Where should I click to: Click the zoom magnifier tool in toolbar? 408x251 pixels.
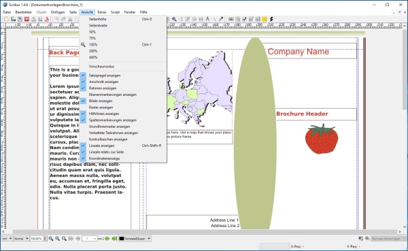pos(174,19)
